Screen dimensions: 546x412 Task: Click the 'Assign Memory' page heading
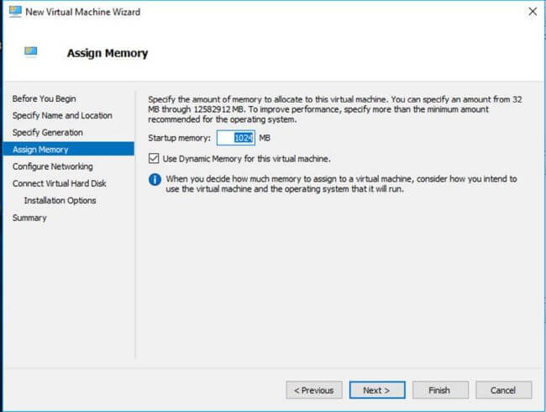108,53
